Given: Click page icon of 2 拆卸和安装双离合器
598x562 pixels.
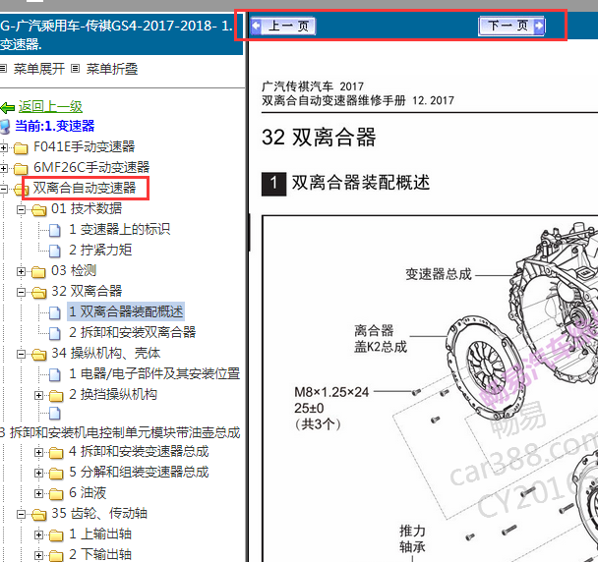Looking at the screenshot, I should coord(55,333).
